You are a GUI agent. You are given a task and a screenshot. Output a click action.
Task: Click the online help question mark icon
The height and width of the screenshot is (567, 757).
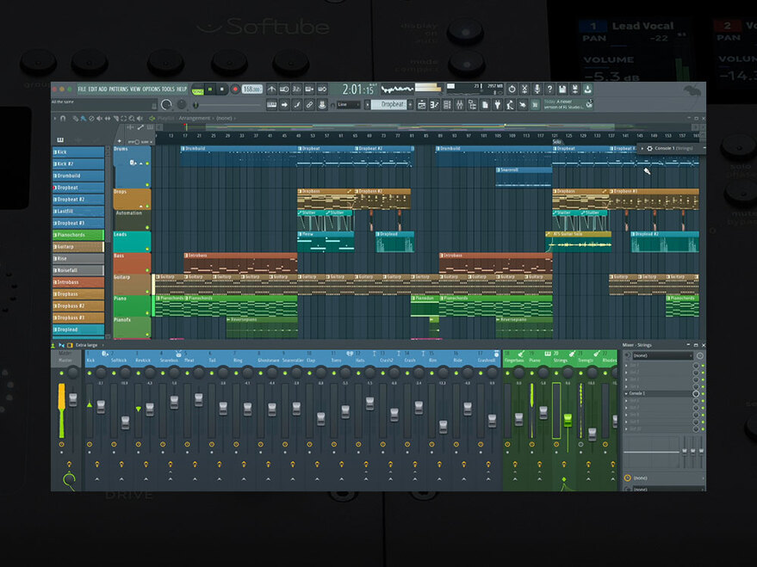(549, 88)
